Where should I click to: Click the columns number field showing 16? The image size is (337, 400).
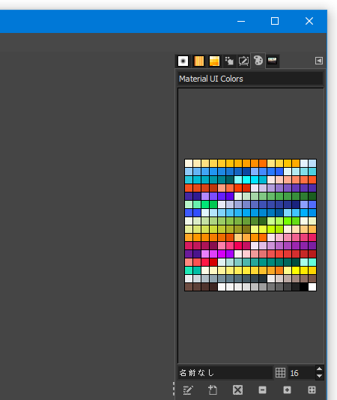point(301,373)
